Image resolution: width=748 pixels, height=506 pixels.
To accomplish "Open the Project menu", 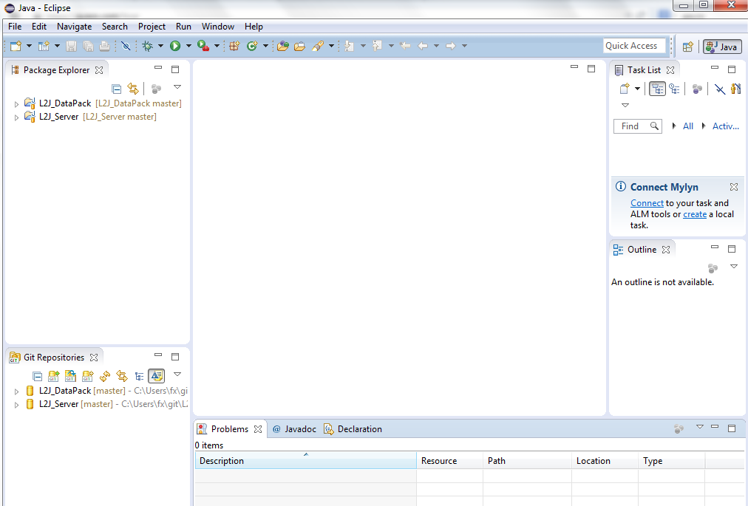I will click(x=152, y=27).
